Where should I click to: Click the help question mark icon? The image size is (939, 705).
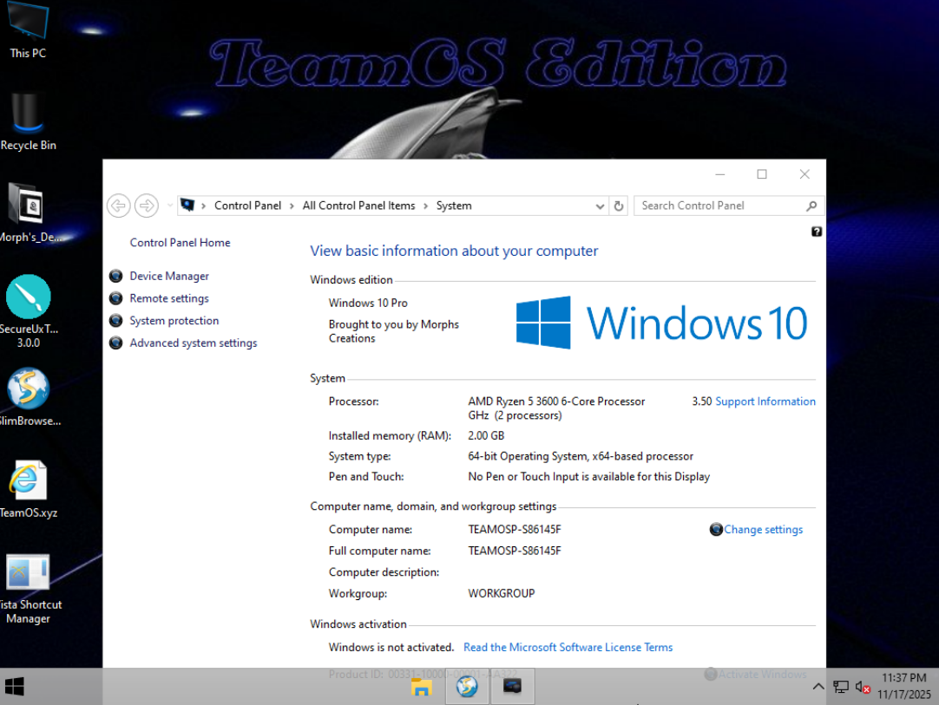point(817,232)
